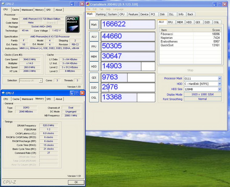Open the Language menu in CrystalMark
This screenshot has width=230, height=187.
[x=118, y=9]
